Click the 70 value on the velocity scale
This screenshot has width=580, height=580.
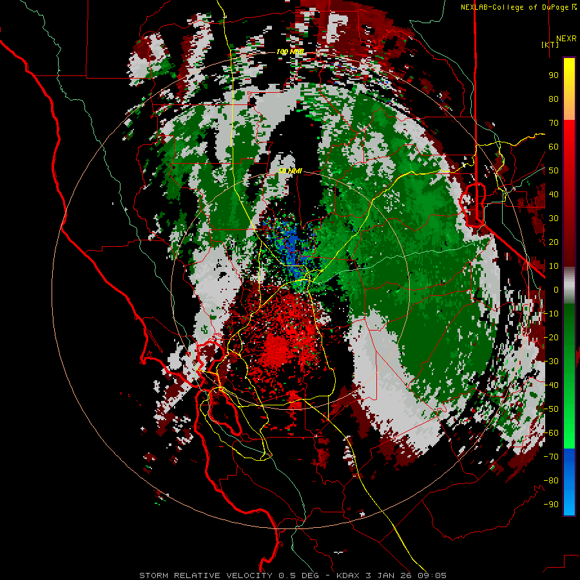tap(554, 123)
